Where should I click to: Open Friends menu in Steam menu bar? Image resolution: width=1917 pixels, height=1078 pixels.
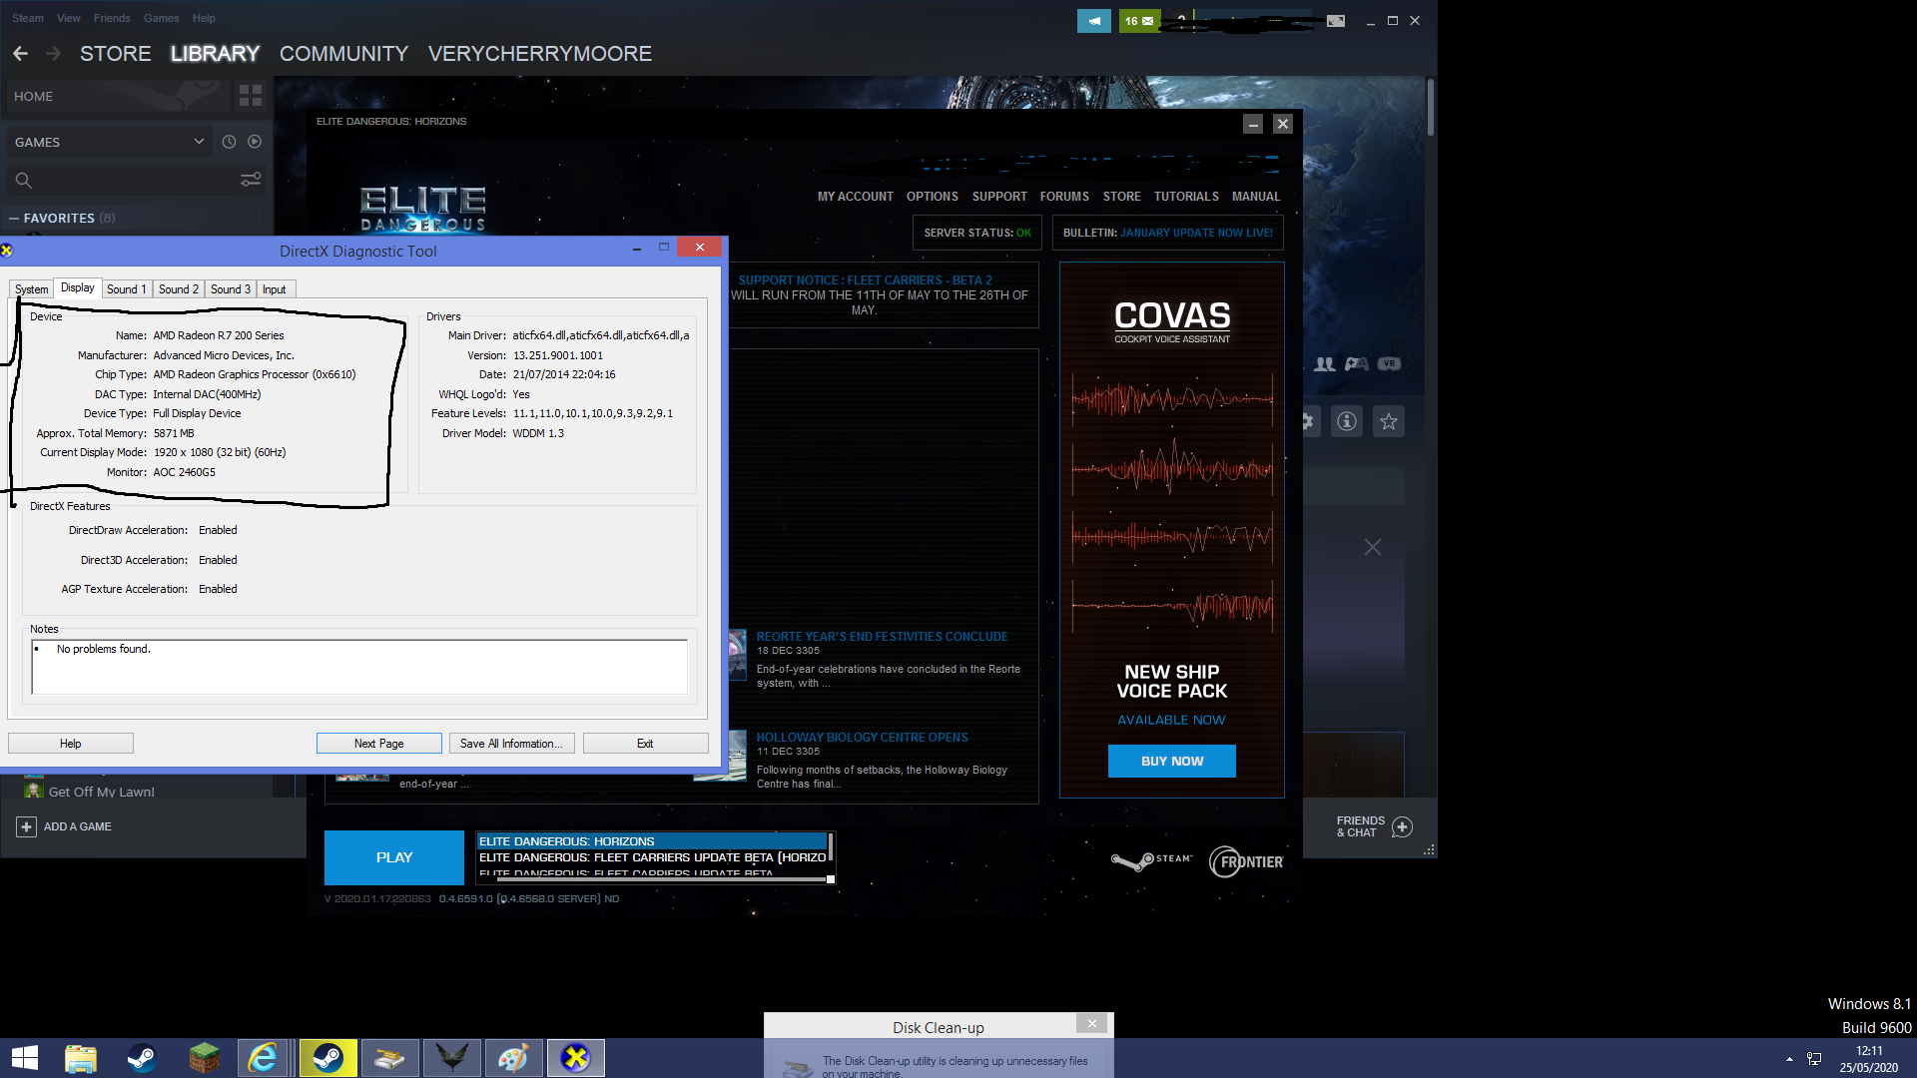(112, 18)
